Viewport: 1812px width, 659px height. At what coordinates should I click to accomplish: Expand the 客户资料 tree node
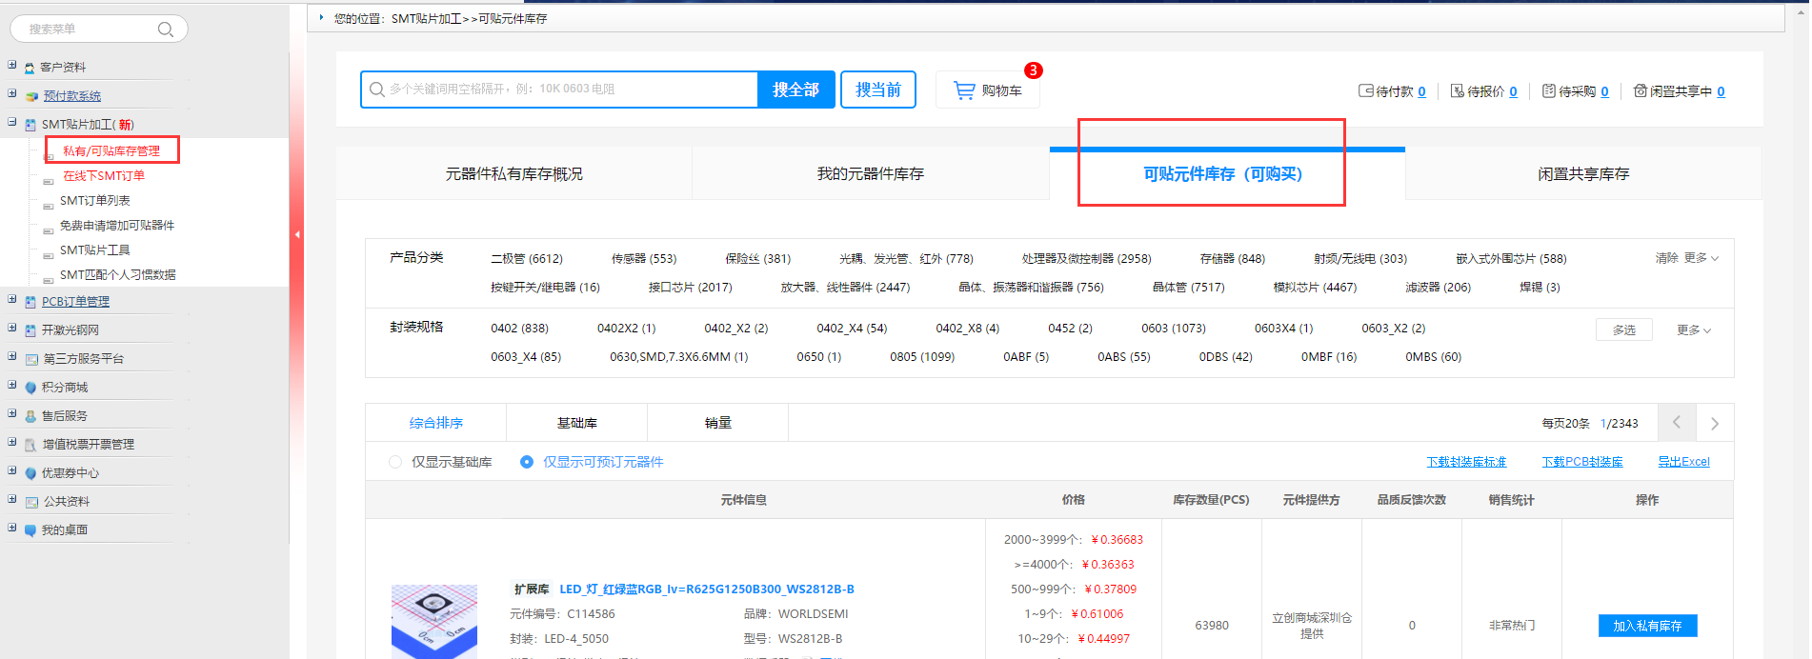coord(12,66)
